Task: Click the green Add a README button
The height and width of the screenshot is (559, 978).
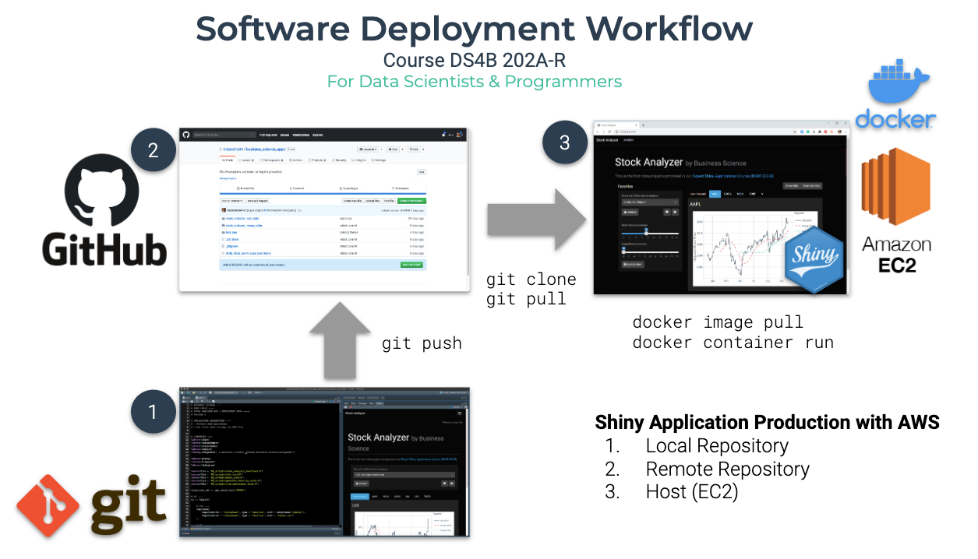Action: tap(412, 265)
